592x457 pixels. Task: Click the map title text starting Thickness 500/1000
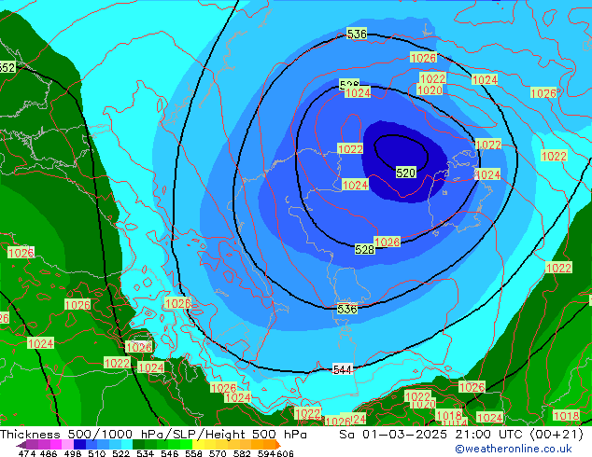point(153,435)
